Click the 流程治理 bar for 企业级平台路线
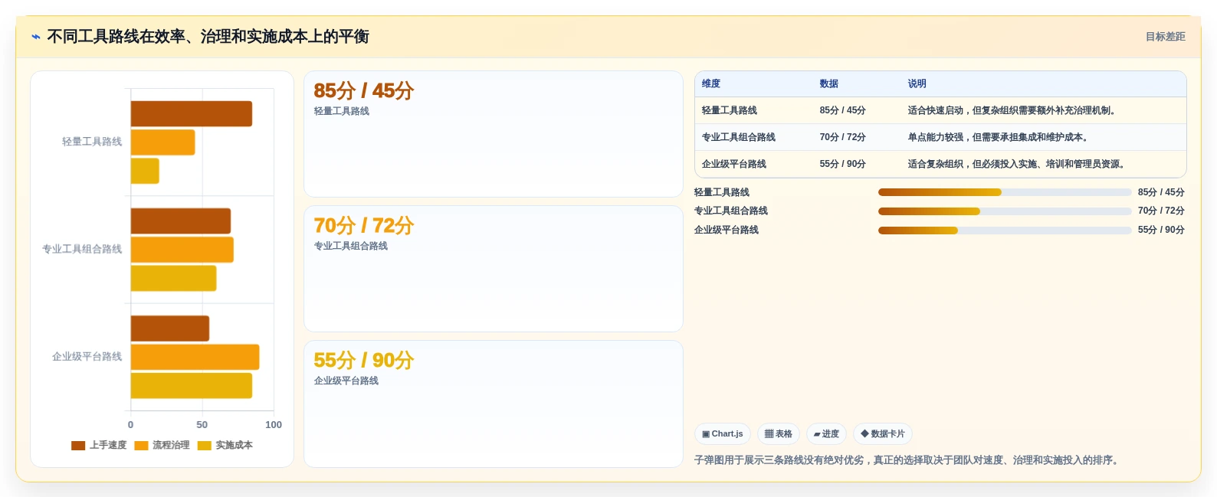1217x497 pixels. pos(195,357)
